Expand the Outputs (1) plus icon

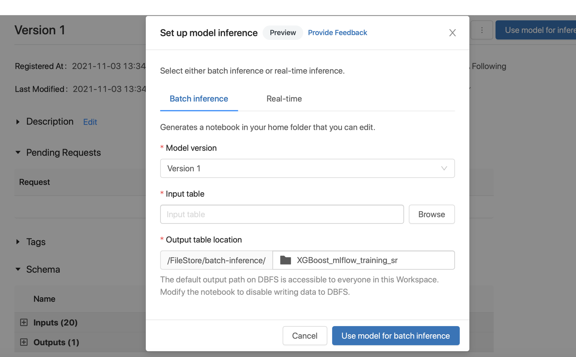[24, 342]
